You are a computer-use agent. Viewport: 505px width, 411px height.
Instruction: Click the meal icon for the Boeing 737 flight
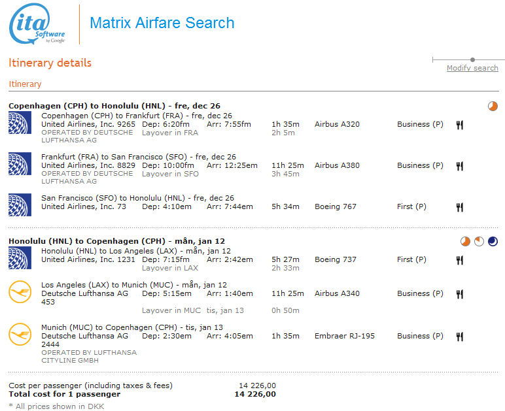pyautogui.click(x=460, y=260)
